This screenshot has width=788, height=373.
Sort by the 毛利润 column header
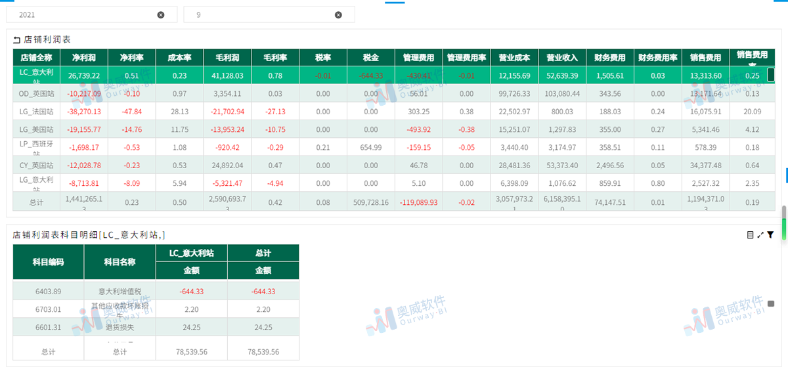228,58
